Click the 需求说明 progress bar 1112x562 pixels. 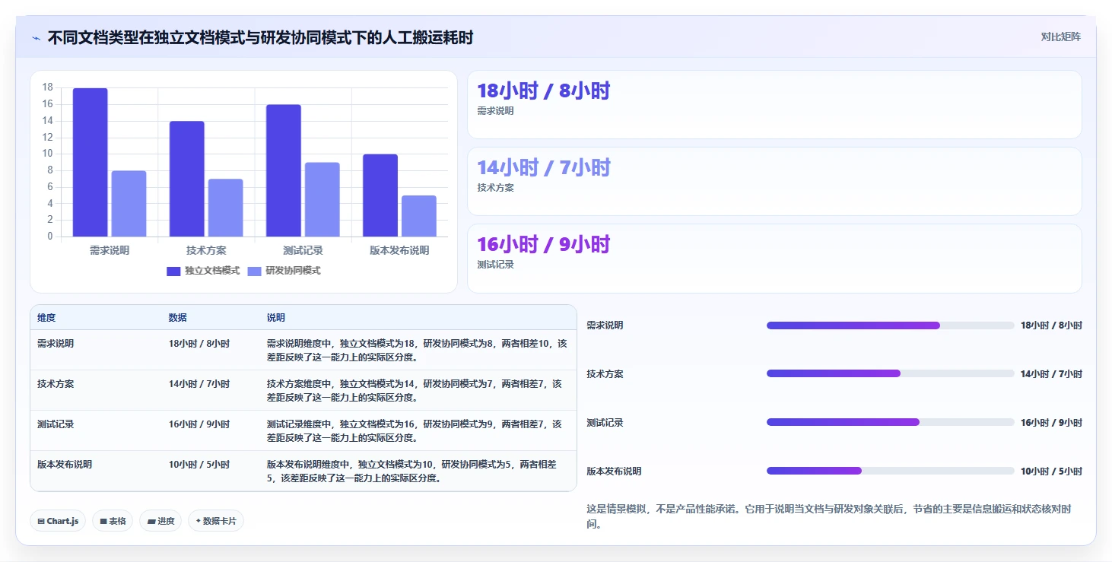coord(891,325)
